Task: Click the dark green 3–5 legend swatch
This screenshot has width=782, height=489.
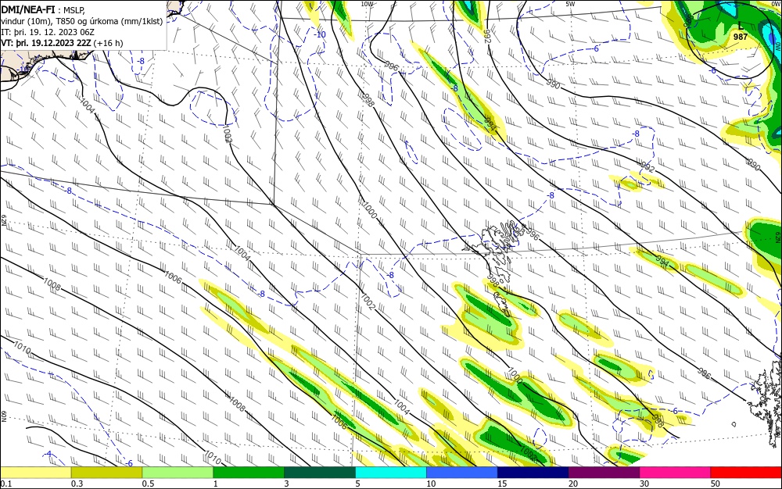Action: pos(320,473)
